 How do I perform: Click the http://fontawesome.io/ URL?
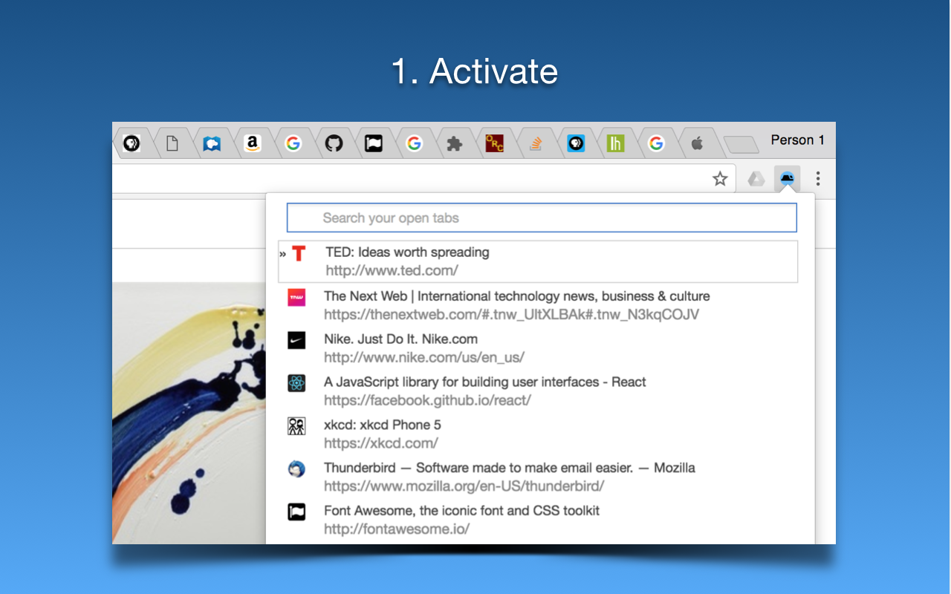pyautogui.click(x=397, y=529)
